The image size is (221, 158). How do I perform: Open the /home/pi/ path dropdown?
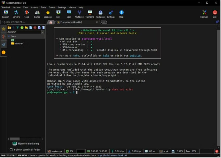[42, 32]
